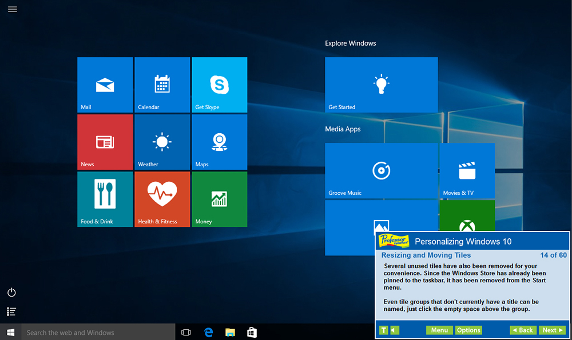This screenshot has height=340, width=572.
Task: Open the tutorial Menu
Action: pos(439,330)
